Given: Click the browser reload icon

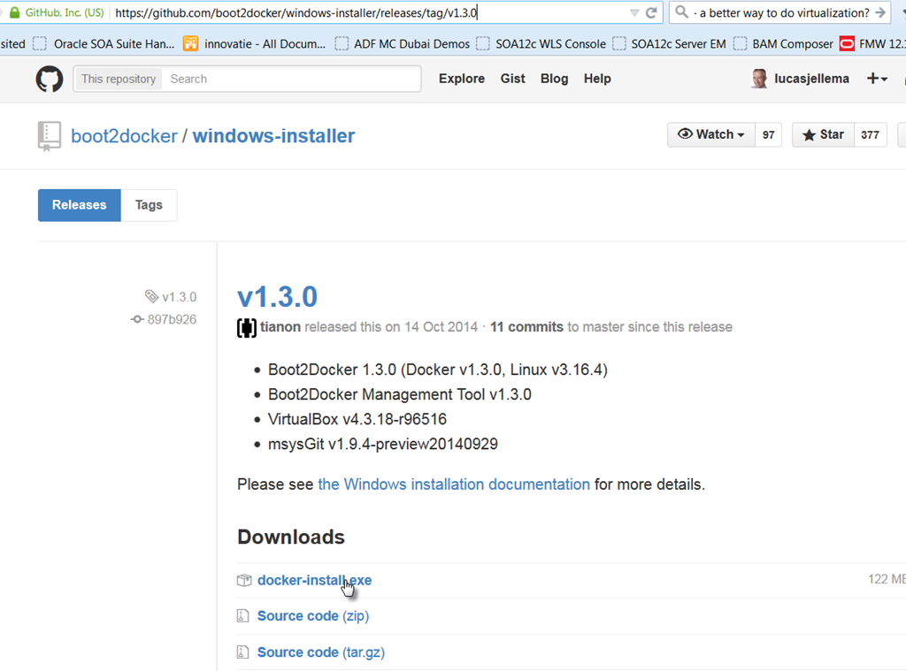Looking at the screenshot, I should click(x=651, y=12).
